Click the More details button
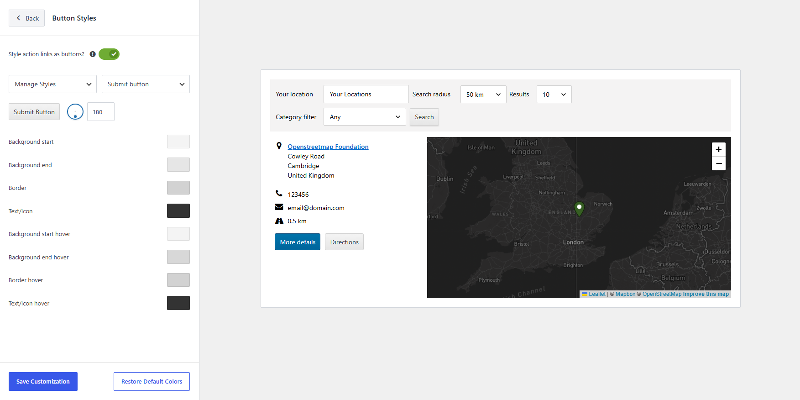 pos(298,242)
